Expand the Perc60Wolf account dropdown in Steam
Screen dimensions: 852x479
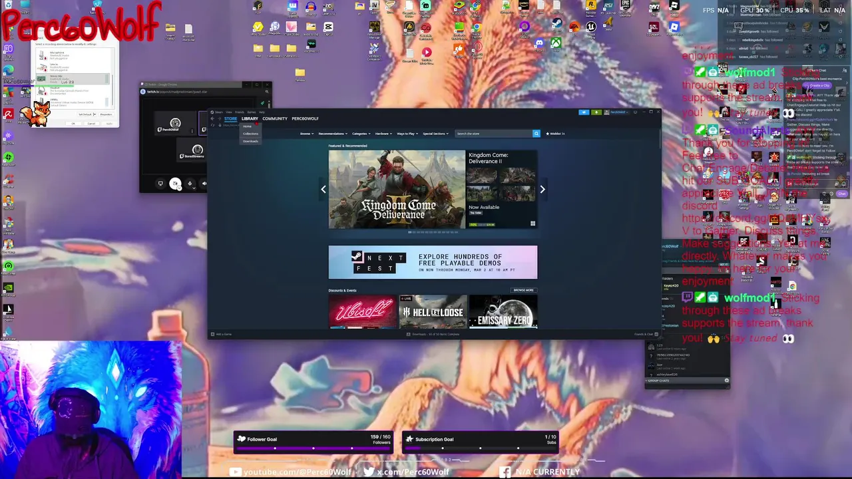616,112
